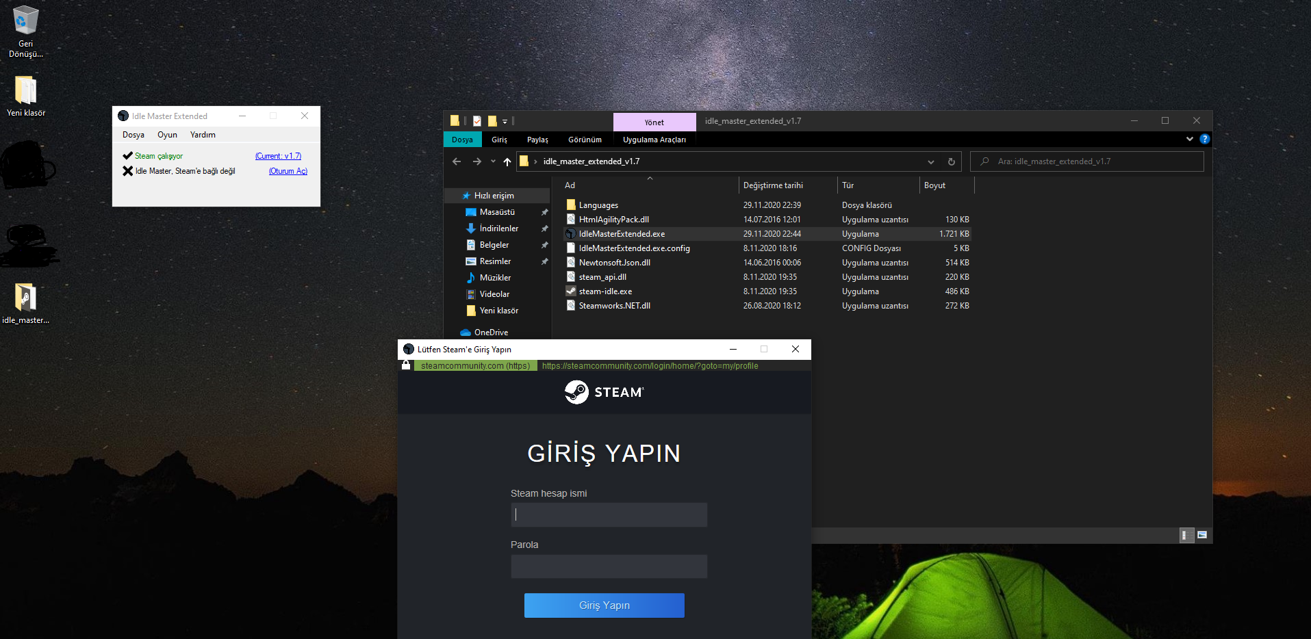Image resolution: width=1311 pixels, height=639 pixels.
Task: Click the Videolar film icon in the sidebar
Action: pos(471,294)
